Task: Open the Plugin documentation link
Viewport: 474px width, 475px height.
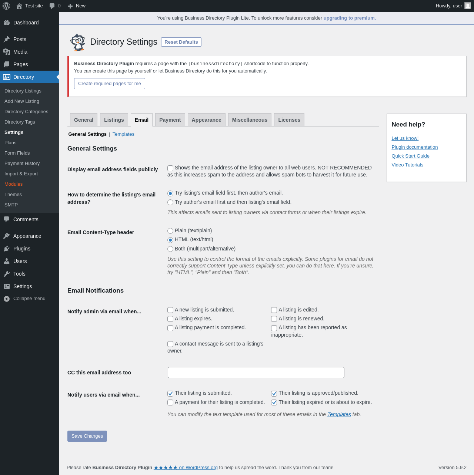Action: [414, 147]
